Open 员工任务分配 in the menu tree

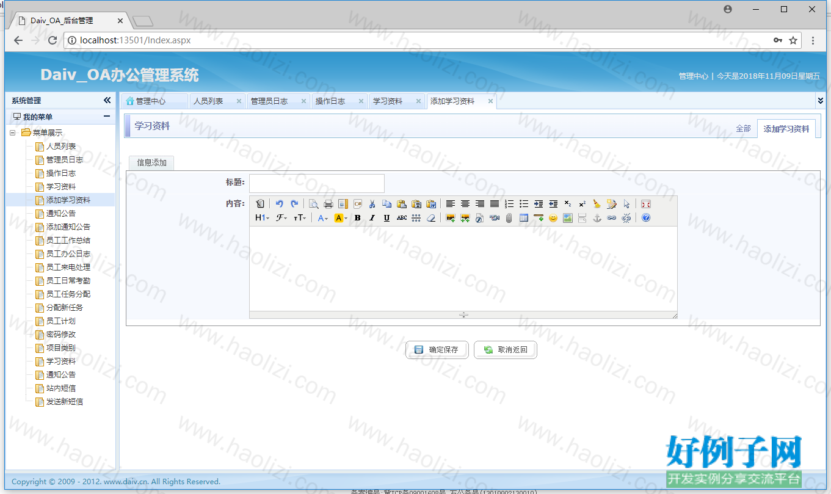pyautogui.click(x=68, y=294)
